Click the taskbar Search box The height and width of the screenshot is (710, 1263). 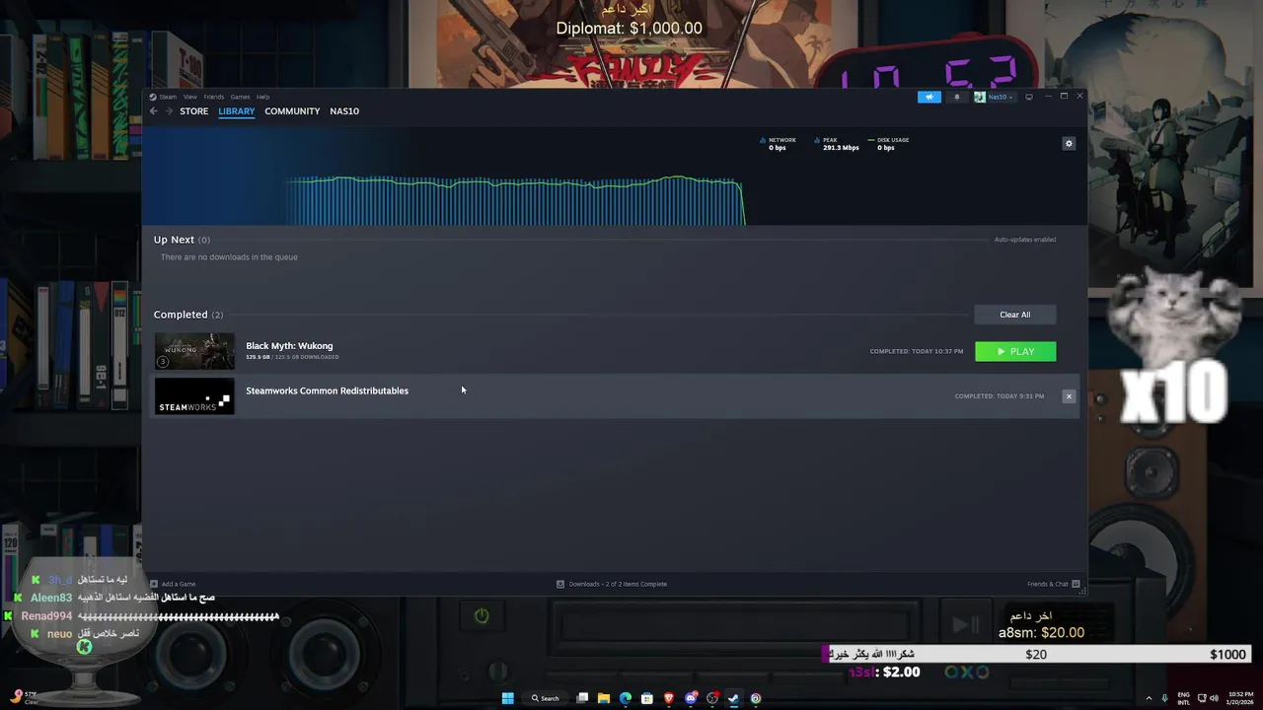(546, 698)
